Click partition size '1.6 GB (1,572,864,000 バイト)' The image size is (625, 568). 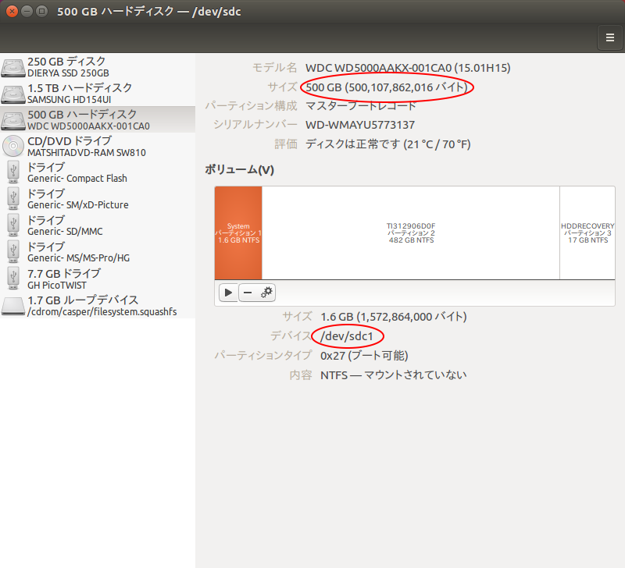[394, 317]
